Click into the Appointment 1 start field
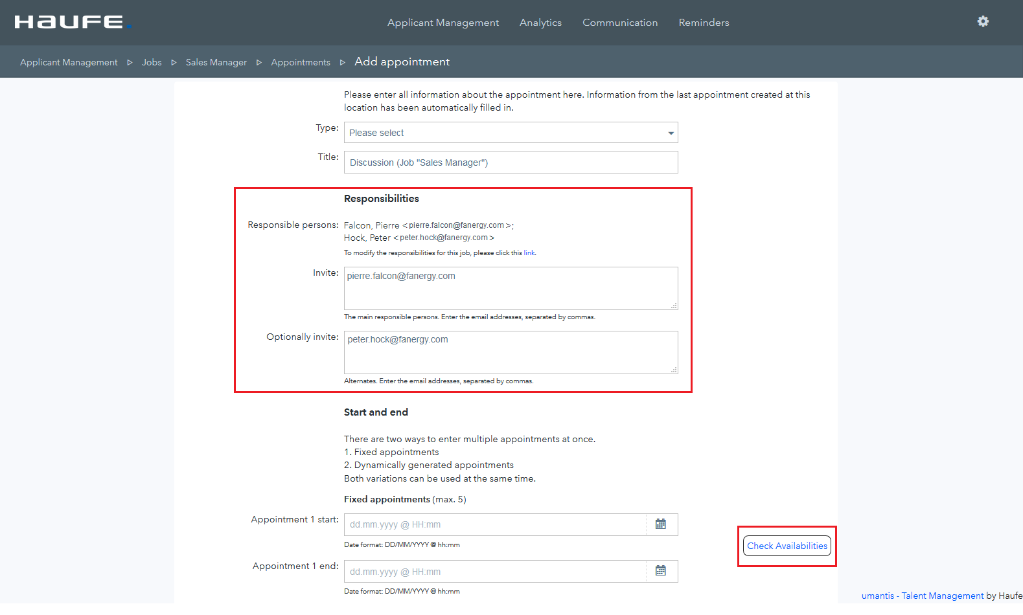 click(495, 524)
